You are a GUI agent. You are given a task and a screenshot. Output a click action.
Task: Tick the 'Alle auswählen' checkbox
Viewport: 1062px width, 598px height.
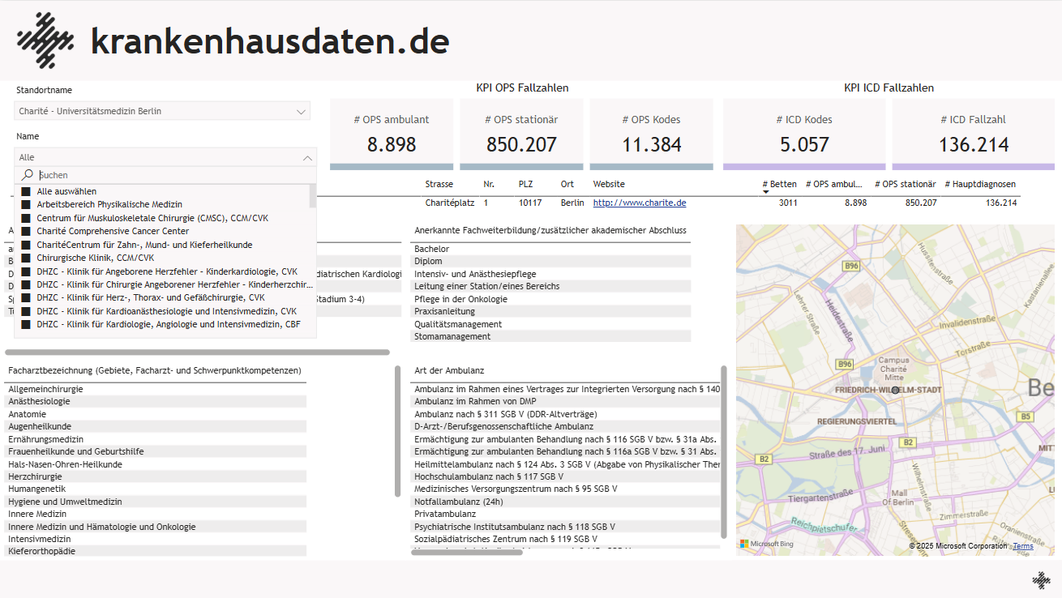coord(26,192)
